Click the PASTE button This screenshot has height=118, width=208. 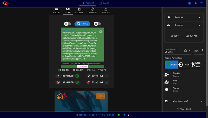[82, 24]
